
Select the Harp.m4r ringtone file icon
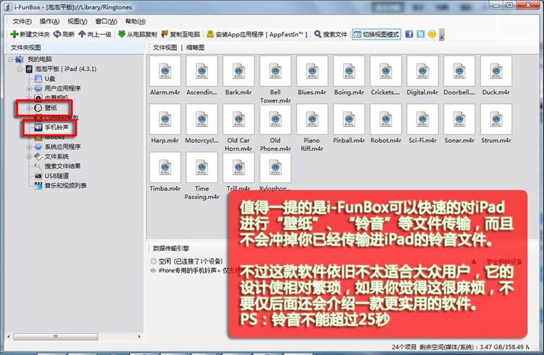pos(165,119)
